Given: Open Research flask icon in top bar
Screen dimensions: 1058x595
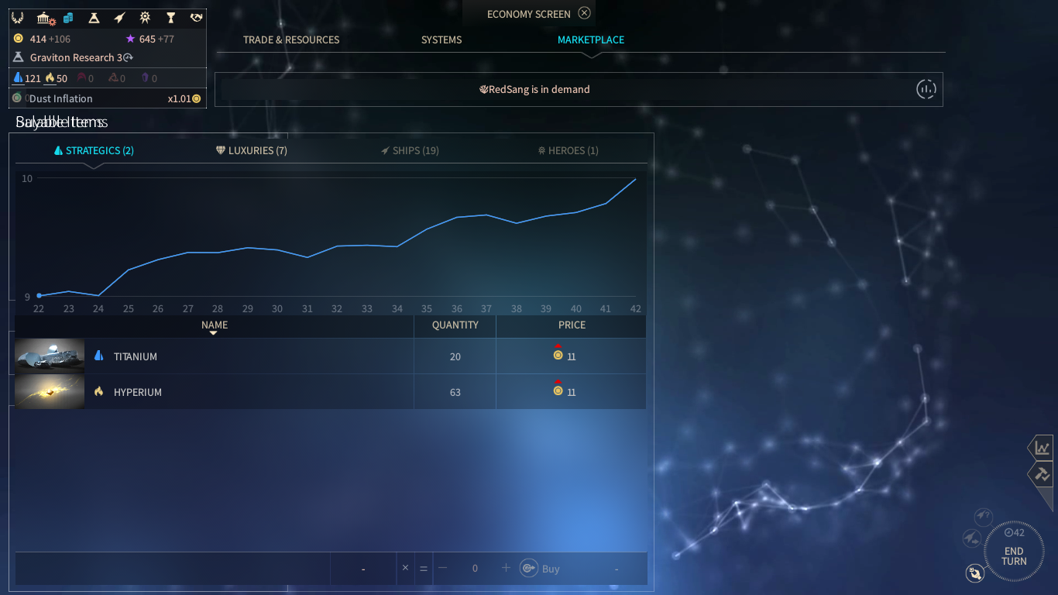Looking at the screenshot, I should pyautogui.click(x=94, y=17).
